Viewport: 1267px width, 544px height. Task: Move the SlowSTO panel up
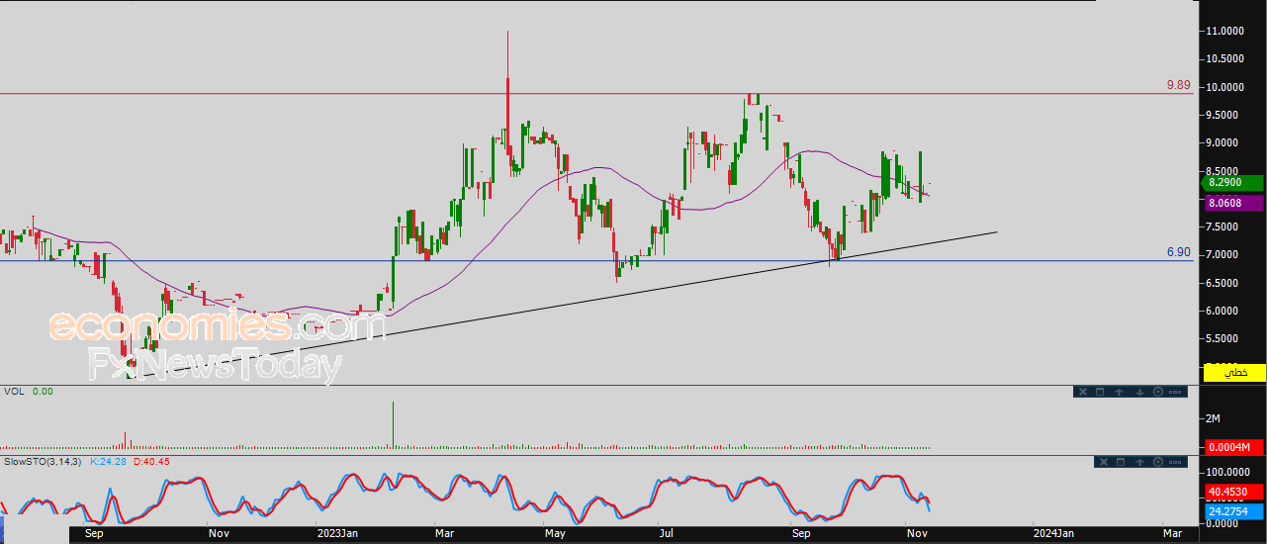point(1139,462)
